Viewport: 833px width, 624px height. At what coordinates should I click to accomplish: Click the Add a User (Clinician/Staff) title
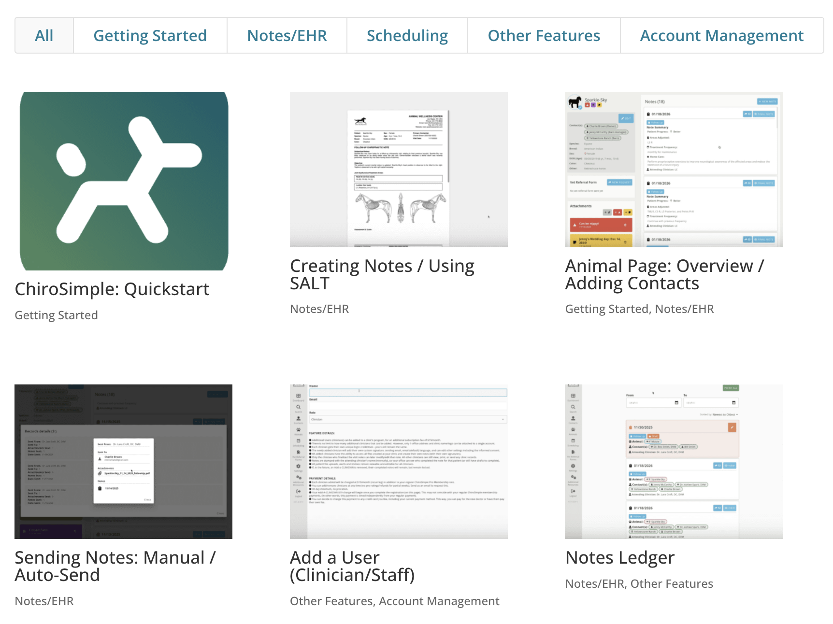[352, 566]
